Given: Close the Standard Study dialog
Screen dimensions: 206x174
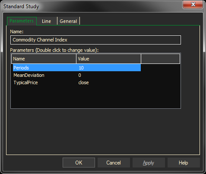Looking at the screenshot, I should coord(193,4).
